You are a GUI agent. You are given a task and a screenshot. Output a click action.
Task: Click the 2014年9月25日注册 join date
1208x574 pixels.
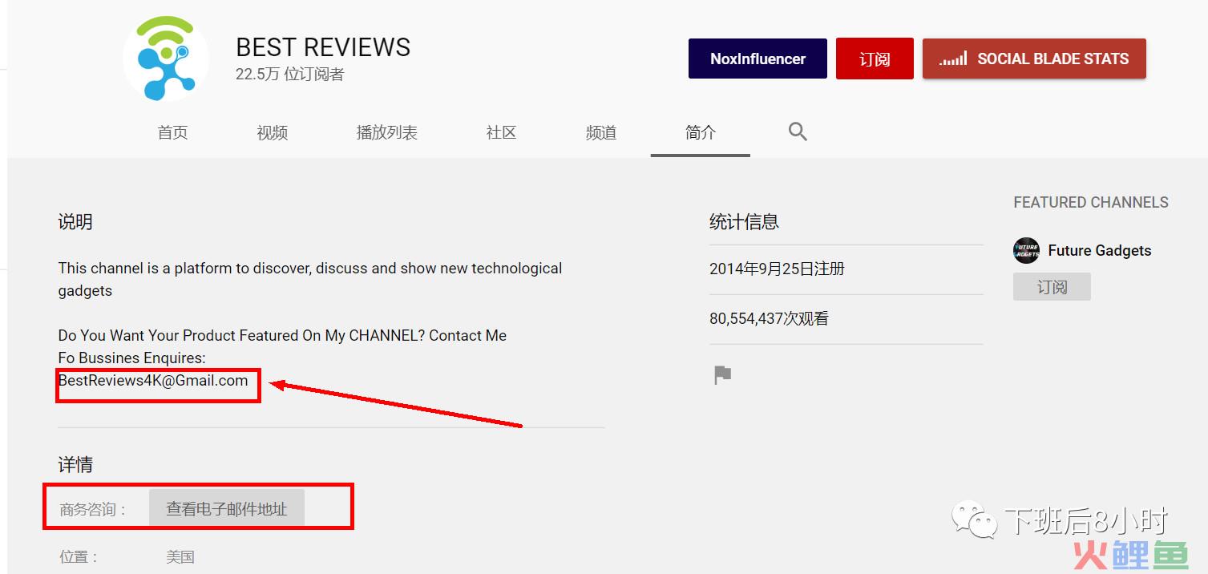coord(777,269)
